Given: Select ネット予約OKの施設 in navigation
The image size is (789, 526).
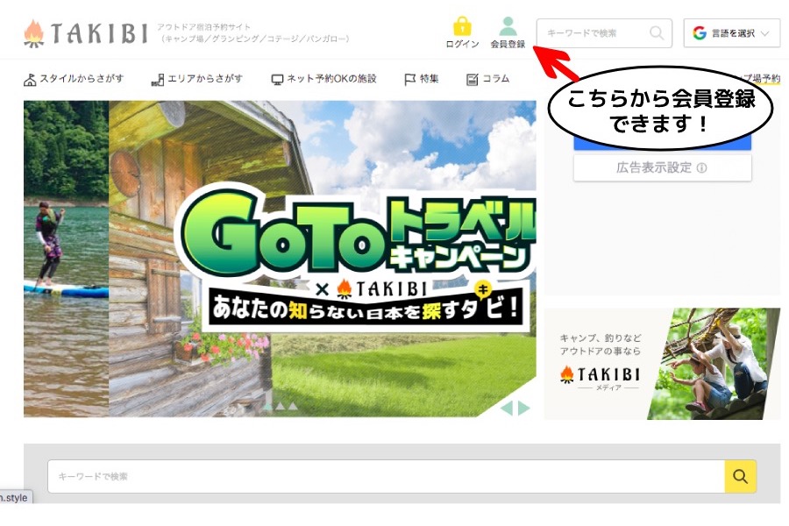Looking at the screenshot, I should 323,79.
